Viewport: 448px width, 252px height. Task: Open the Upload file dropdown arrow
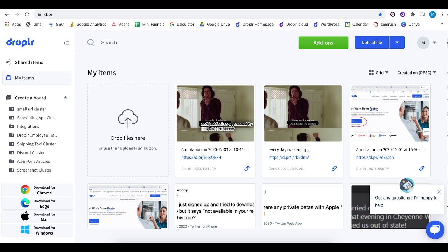point(397,43)
